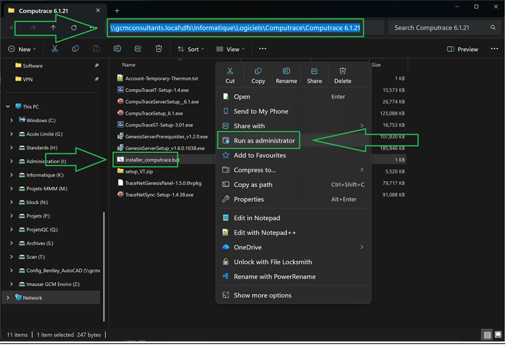Expand the OneDrive submenu
The width and height of the screenshot is (508, 346).
coord(362,247)
